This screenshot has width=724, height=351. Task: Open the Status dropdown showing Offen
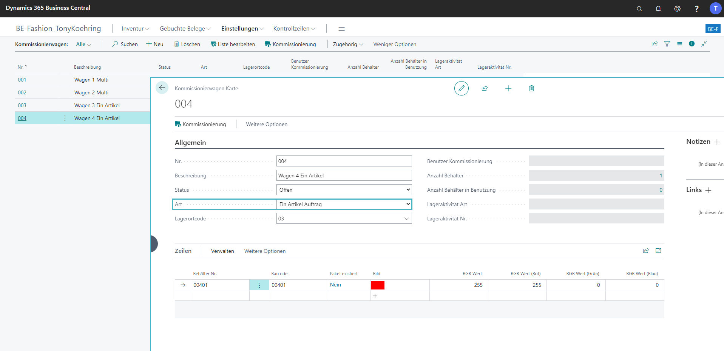(344, 190)
